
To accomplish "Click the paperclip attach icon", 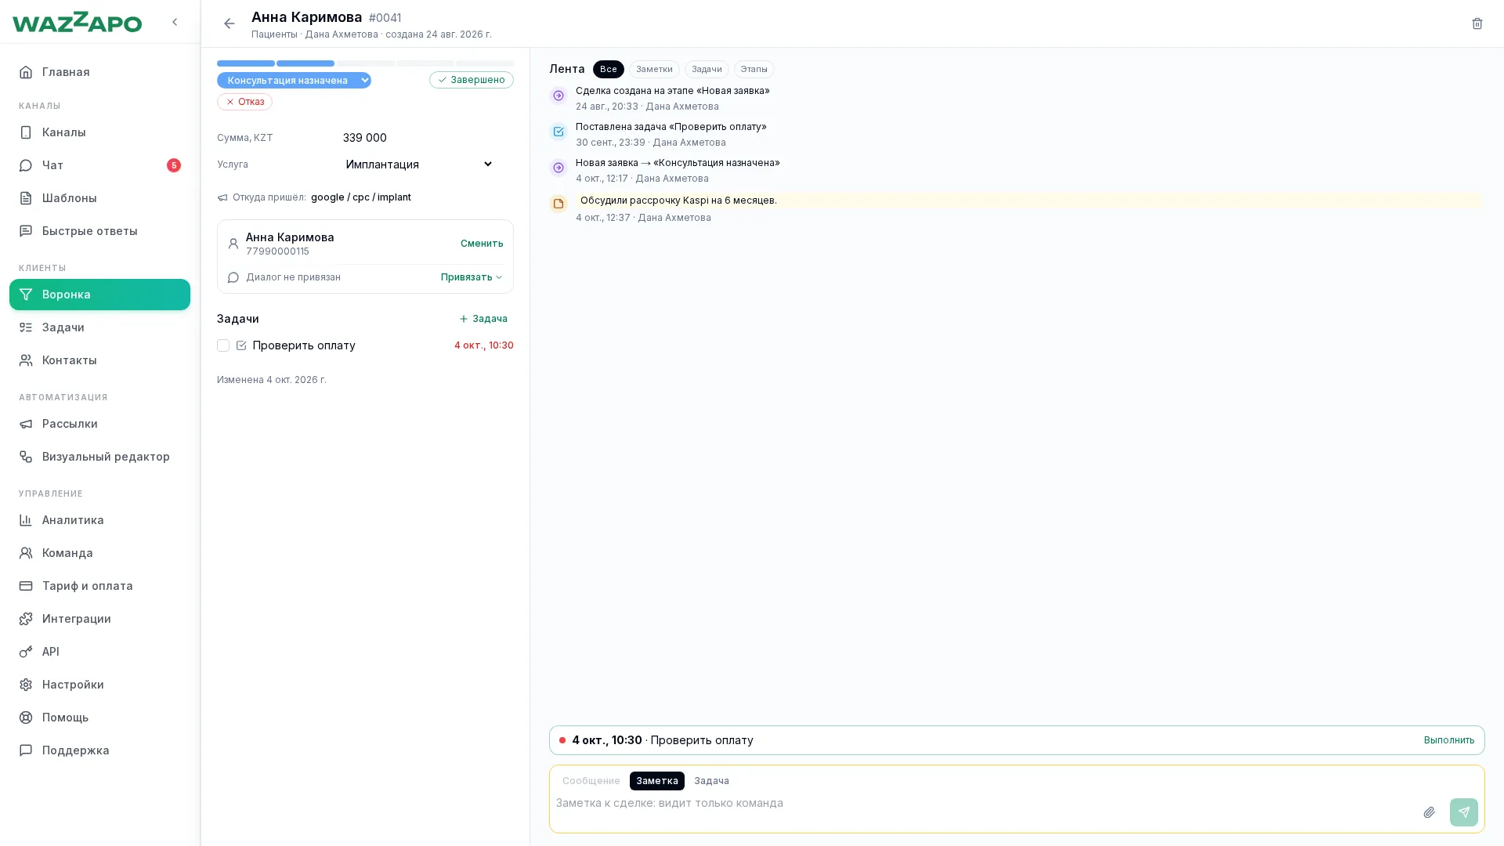I will (x=1429, y=812).
